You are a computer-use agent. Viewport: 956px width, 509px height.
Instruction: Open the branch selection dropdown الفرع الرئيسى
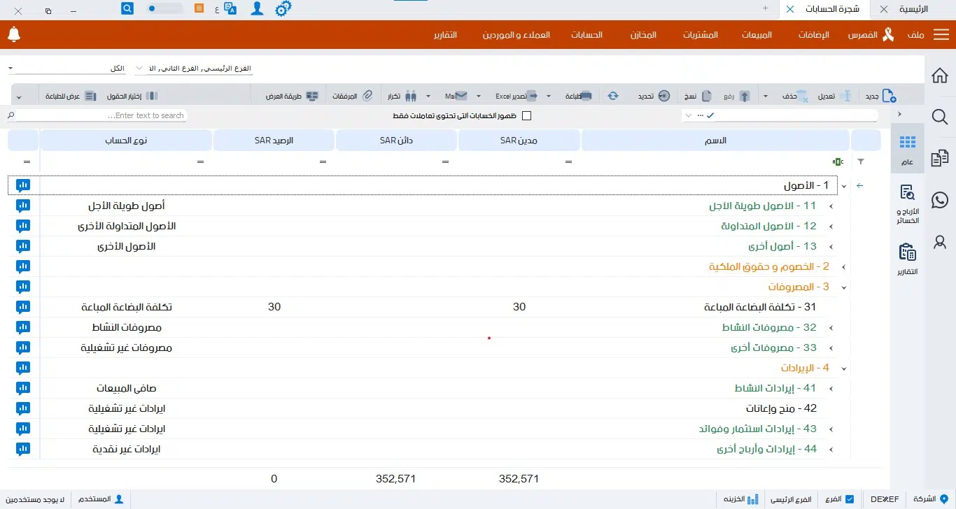(x=193, y=69)
